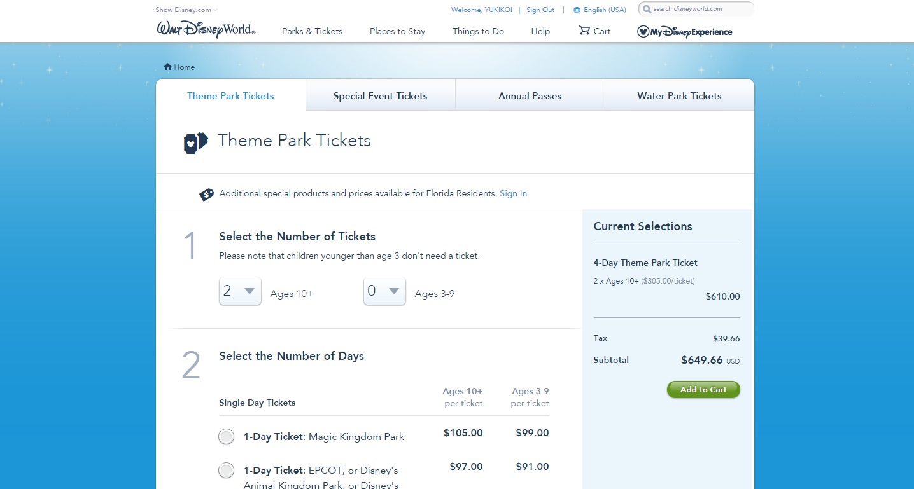
Task: Switch to Theme Park Tickets tab
Action: pos(230,95)
